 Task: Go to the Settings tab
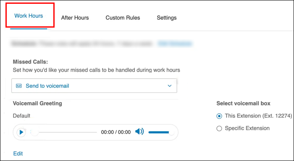[167, 18]
